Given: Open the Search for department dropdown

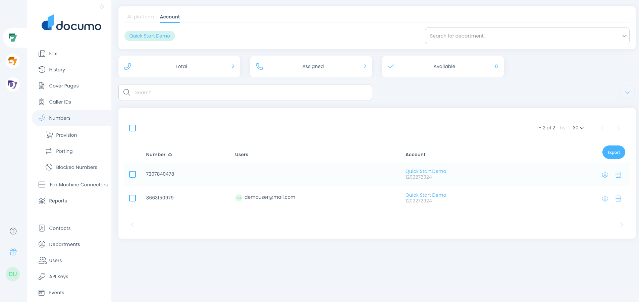Looking at the screenshot, I should (527, 36).
